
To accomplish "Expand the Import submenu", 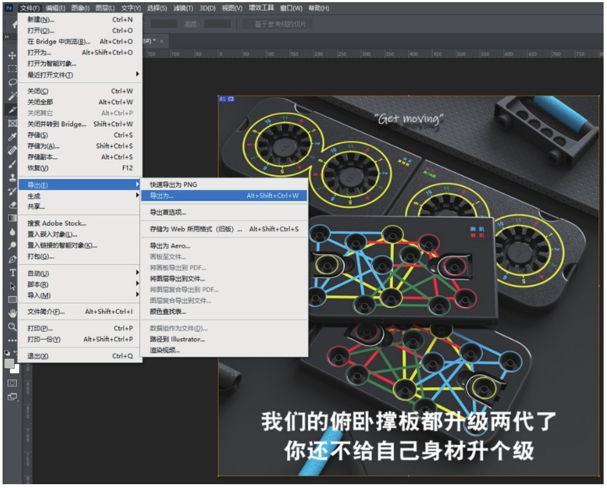I will tap(137, 294).
